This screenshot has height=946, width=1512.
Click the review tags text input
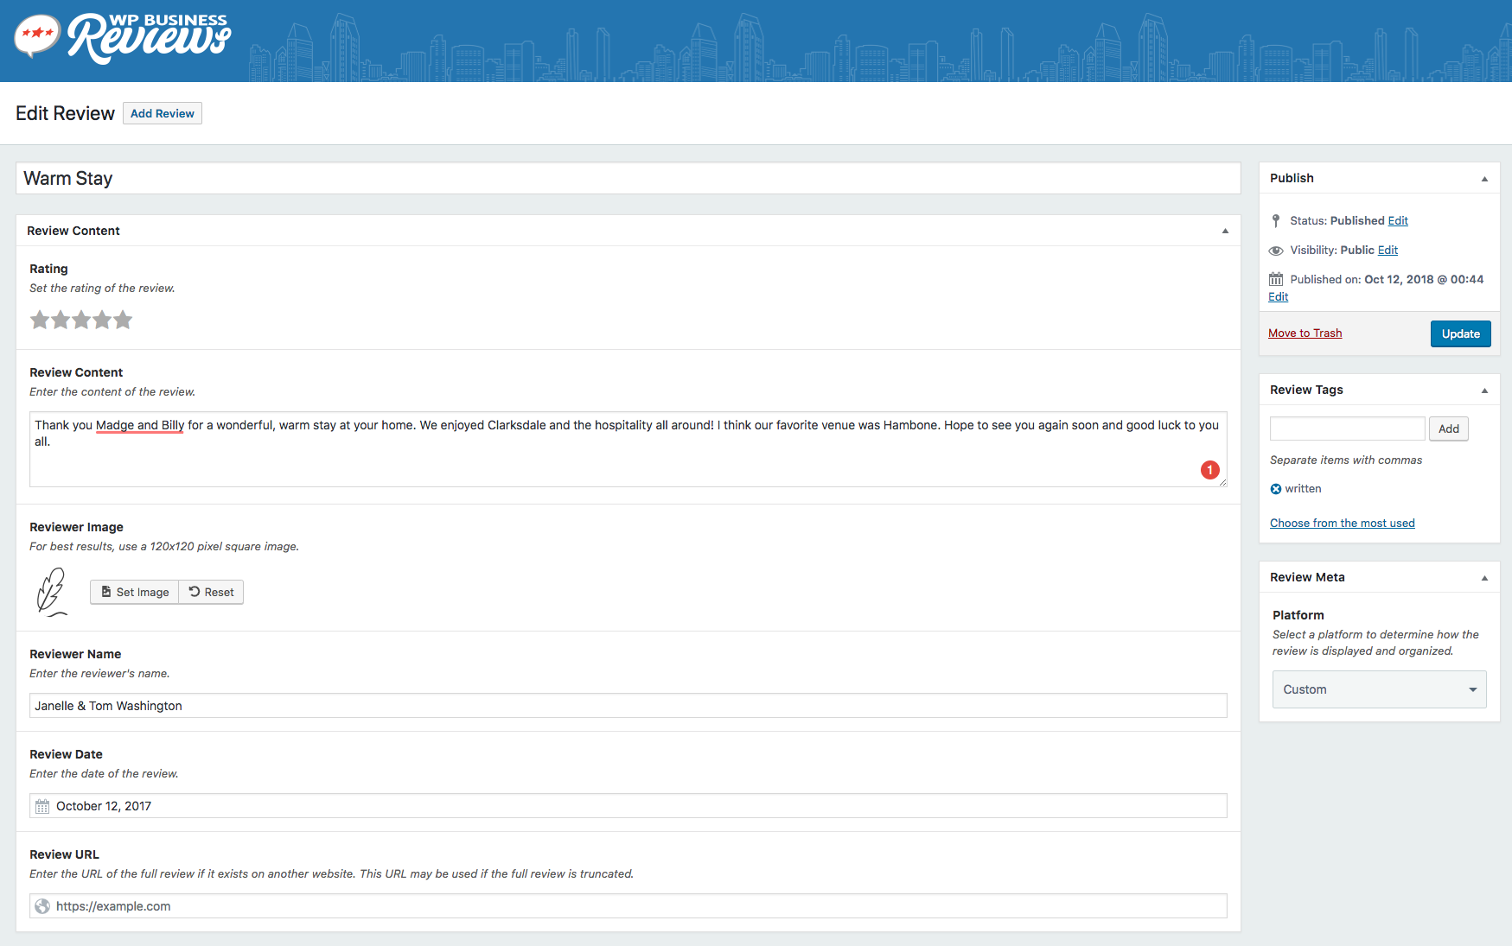click(1348, 429)
